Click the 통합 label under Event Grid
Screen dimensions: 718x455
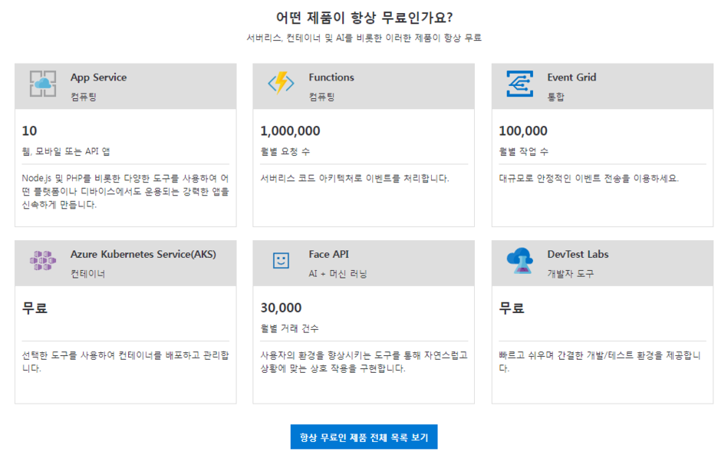(555, 96)
